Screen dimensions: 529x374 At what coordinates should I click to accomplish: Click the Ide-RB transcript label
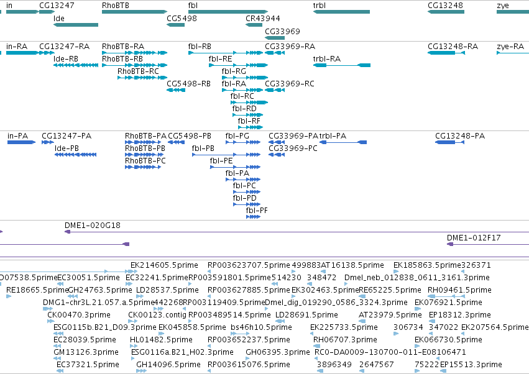[66, 58]
